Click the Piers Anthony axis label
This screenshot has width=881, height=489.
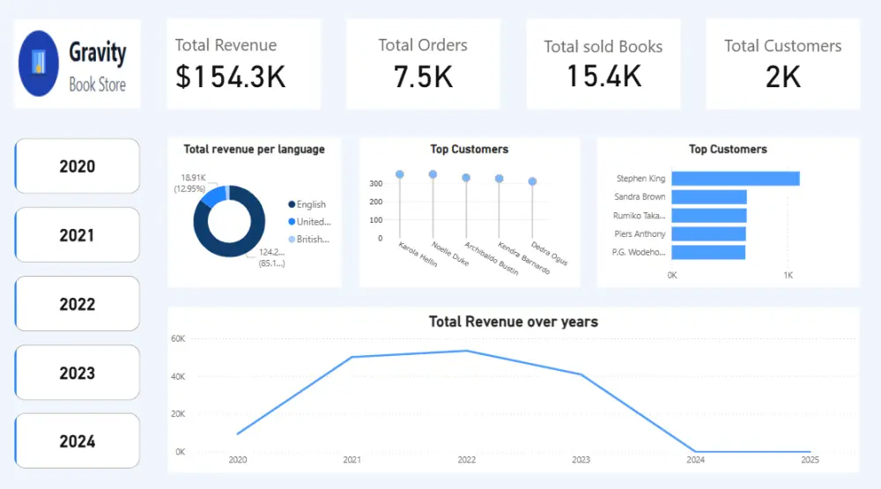tap(640, 233)
